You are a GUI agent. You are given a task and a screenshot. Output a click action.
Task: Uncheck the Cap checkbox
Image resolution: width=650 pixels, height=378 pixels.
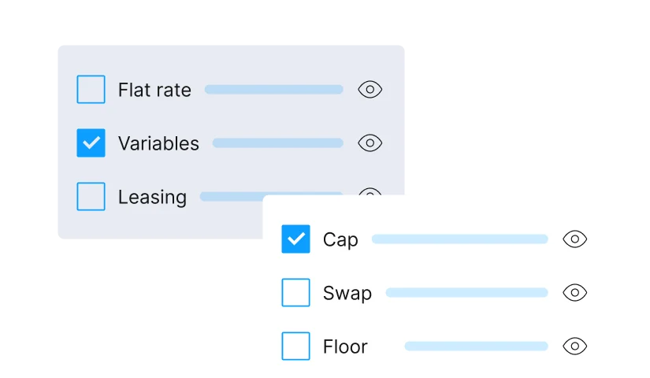pos(295,239)
